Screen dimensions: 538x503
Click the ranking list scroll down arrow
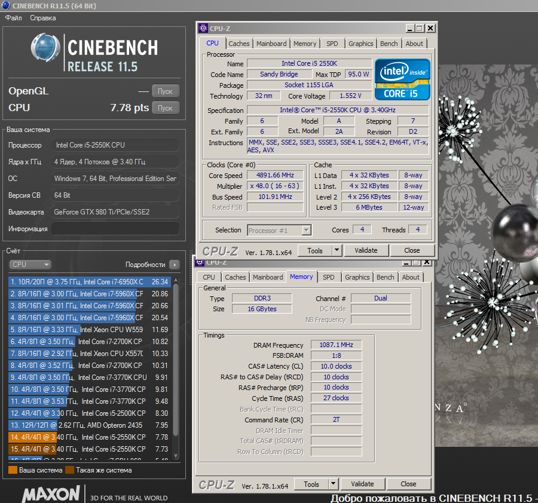(x=176, y=456)
